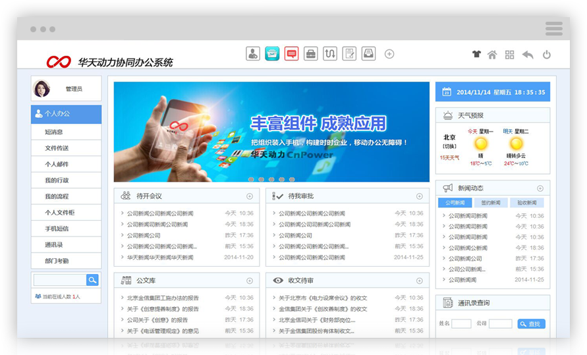Click the up-down arrows transfer toolbar icon

330,54
